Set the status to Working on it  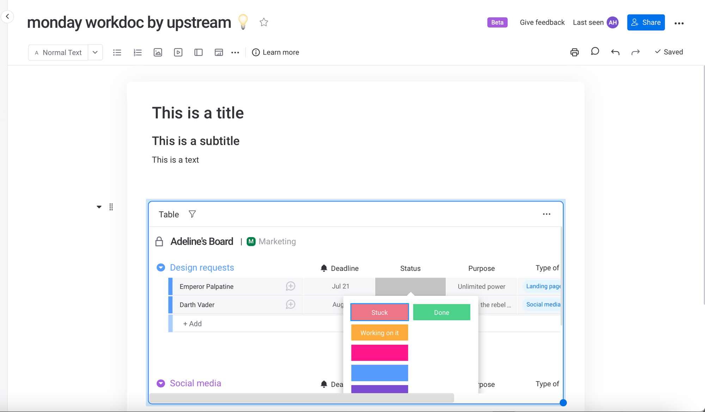click(379, 332)
